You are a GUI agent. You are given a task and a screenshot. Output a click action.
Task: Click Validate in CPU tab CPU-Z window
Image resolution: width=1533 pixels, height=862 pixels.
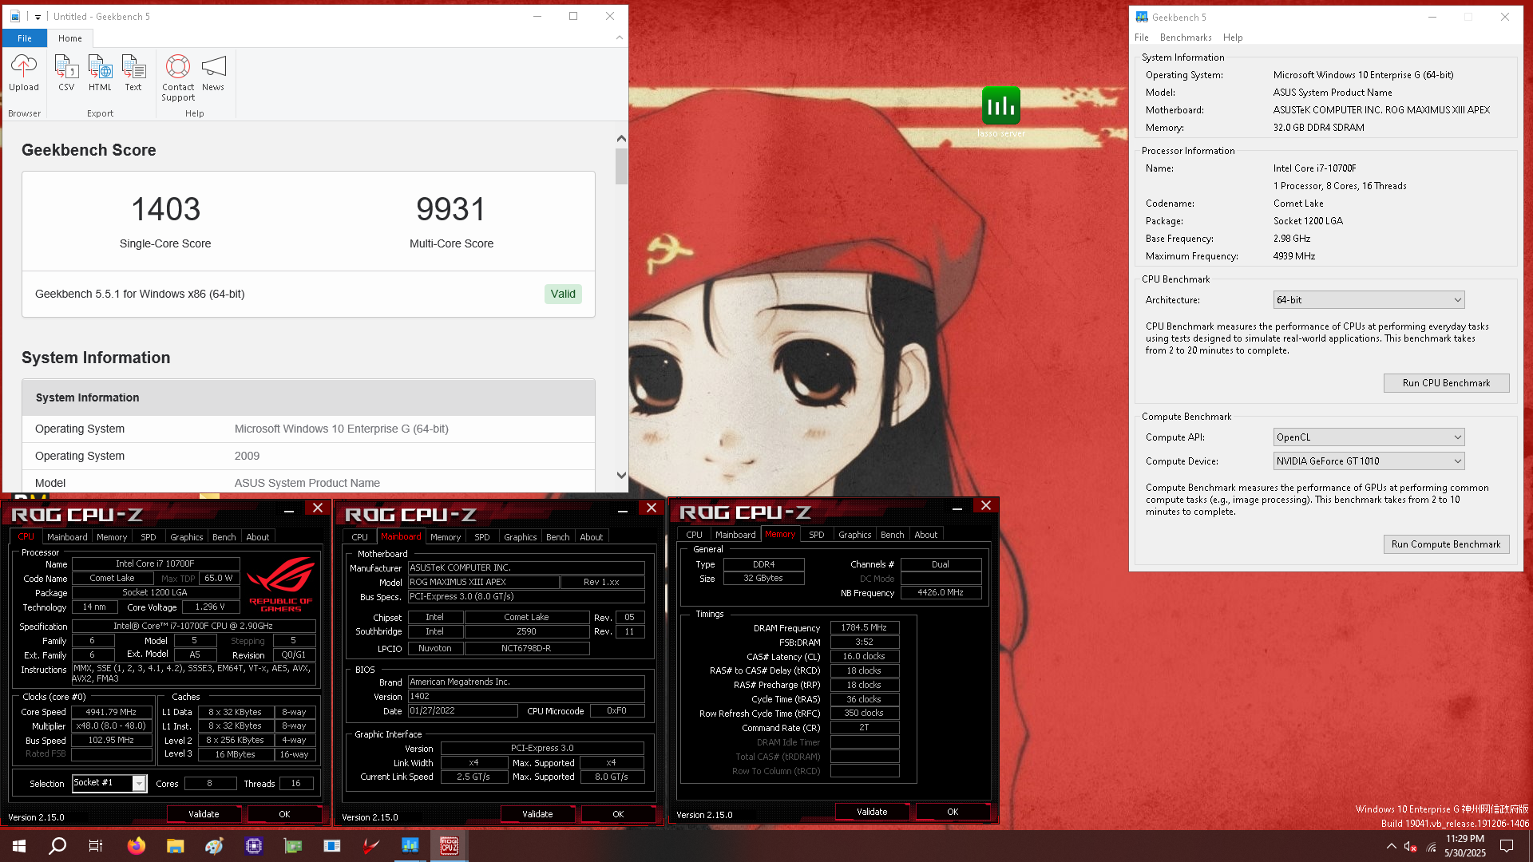(x=204, y=814)
